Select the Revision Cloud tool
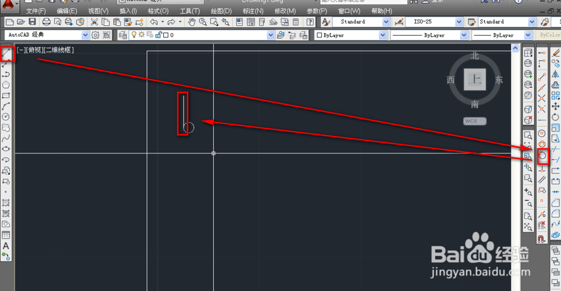This screenshot has height=291, width=561. click(x=6, y=128)
